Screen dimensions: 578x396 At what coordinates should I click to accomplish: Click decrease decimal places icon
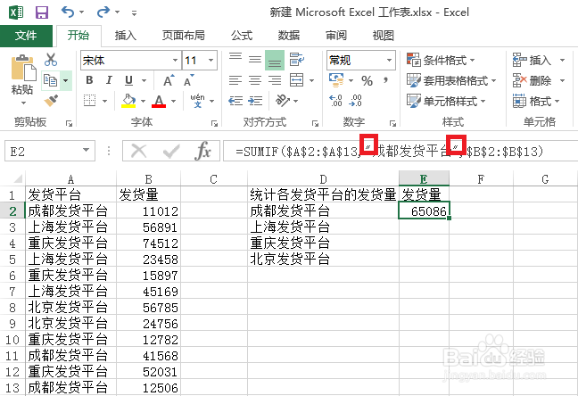(x=355, y=100)
